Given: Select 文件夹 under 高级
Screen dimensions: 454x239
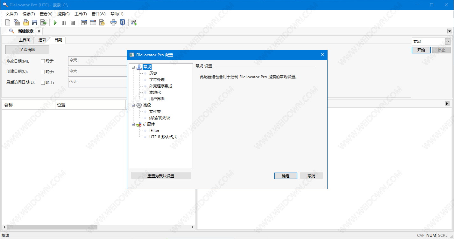Looking at the screenshot, I should coord(155,112).
